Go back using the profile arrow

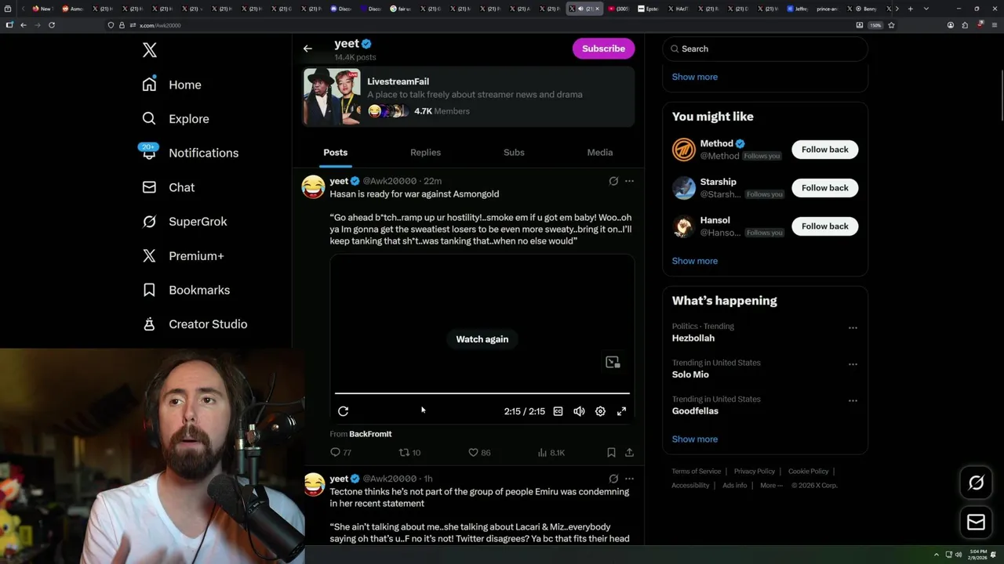[x=307, y=49]
